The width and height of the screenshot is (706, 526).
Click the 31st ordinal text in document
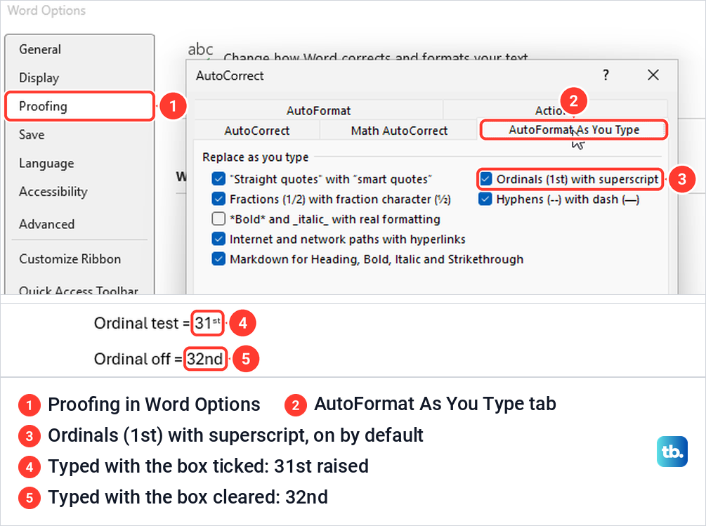[x=207, y=323]
